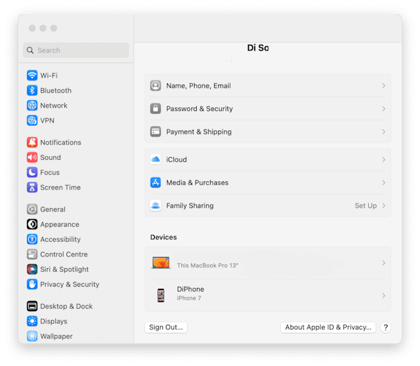Open Notifications bell icon
The height and width of the screenshot is (366, 420).
tap(32, 142)
